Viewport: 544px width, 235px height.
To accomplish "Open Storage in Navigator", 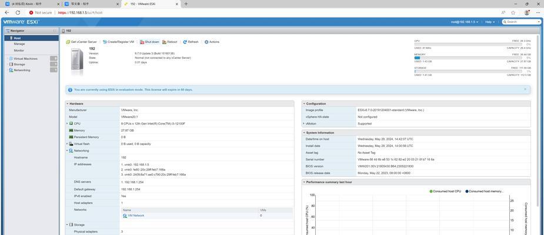I will pos(19,65).
